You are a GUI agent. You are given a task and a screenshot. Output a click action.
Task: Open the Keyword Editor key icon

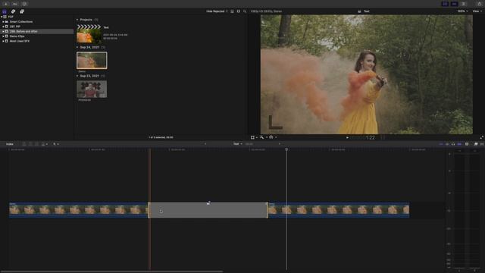click(15, 4)
